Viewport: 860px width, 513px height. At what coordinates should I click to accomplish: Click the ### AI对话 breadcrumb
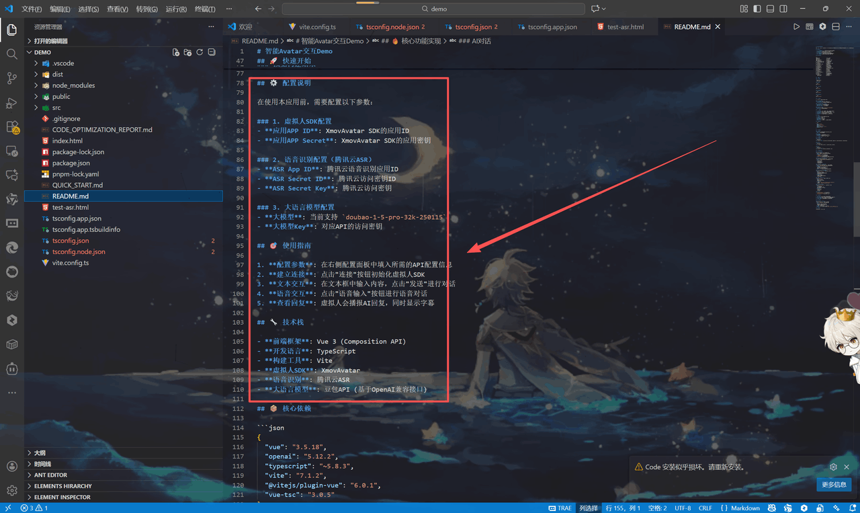[x=474, y=41]
